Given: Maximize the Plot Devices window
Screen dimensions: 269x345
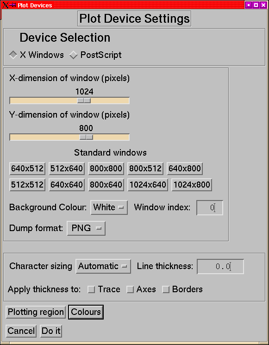Looking at the screenshot, I should click(x=256, y=5).
